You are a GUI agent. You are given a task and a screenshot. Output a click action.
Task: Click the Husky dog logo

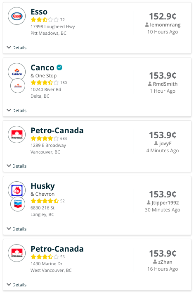coord(17,190)
